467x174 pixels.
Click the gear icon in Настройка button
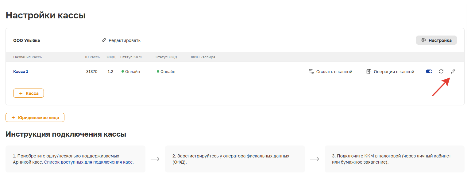tap(424, 40)
